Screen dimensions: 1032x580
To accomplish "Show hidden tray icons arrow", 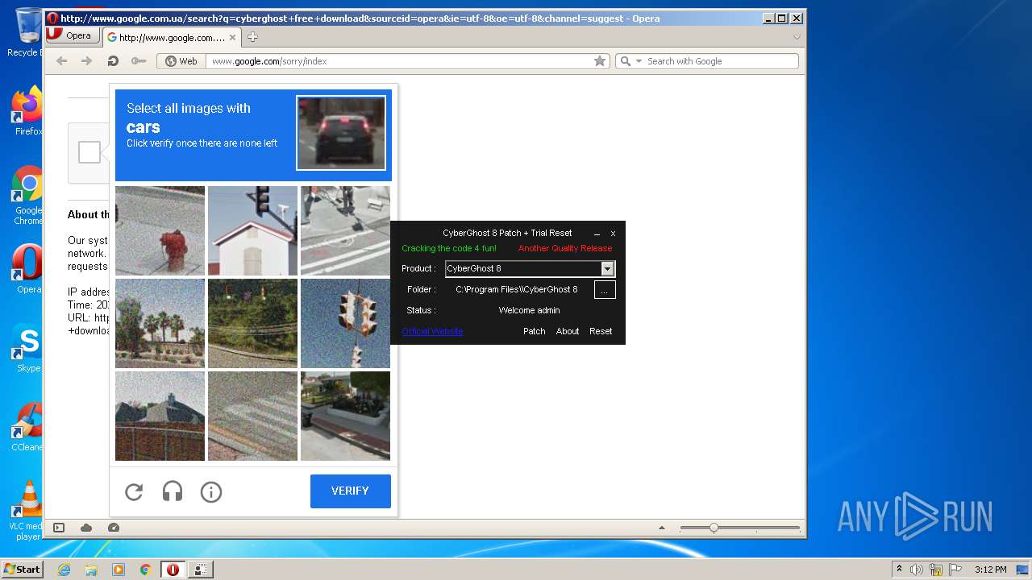I will tap(899, 570).
